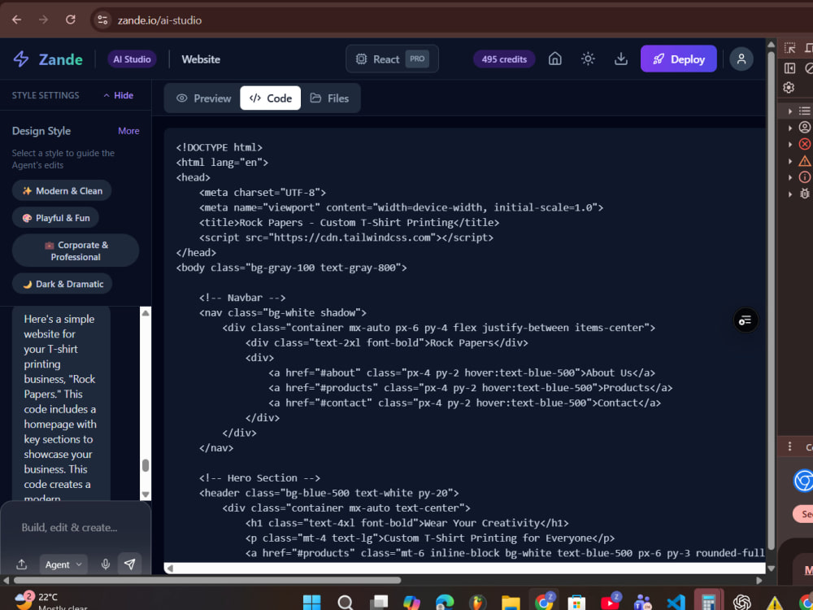Switch to the Code tab
The width and height of the screenshot is (813, 610).
(x=270, y=98)
